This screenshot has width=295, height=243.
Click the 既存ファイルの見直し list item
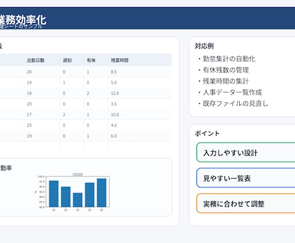[x=233, y=104]
